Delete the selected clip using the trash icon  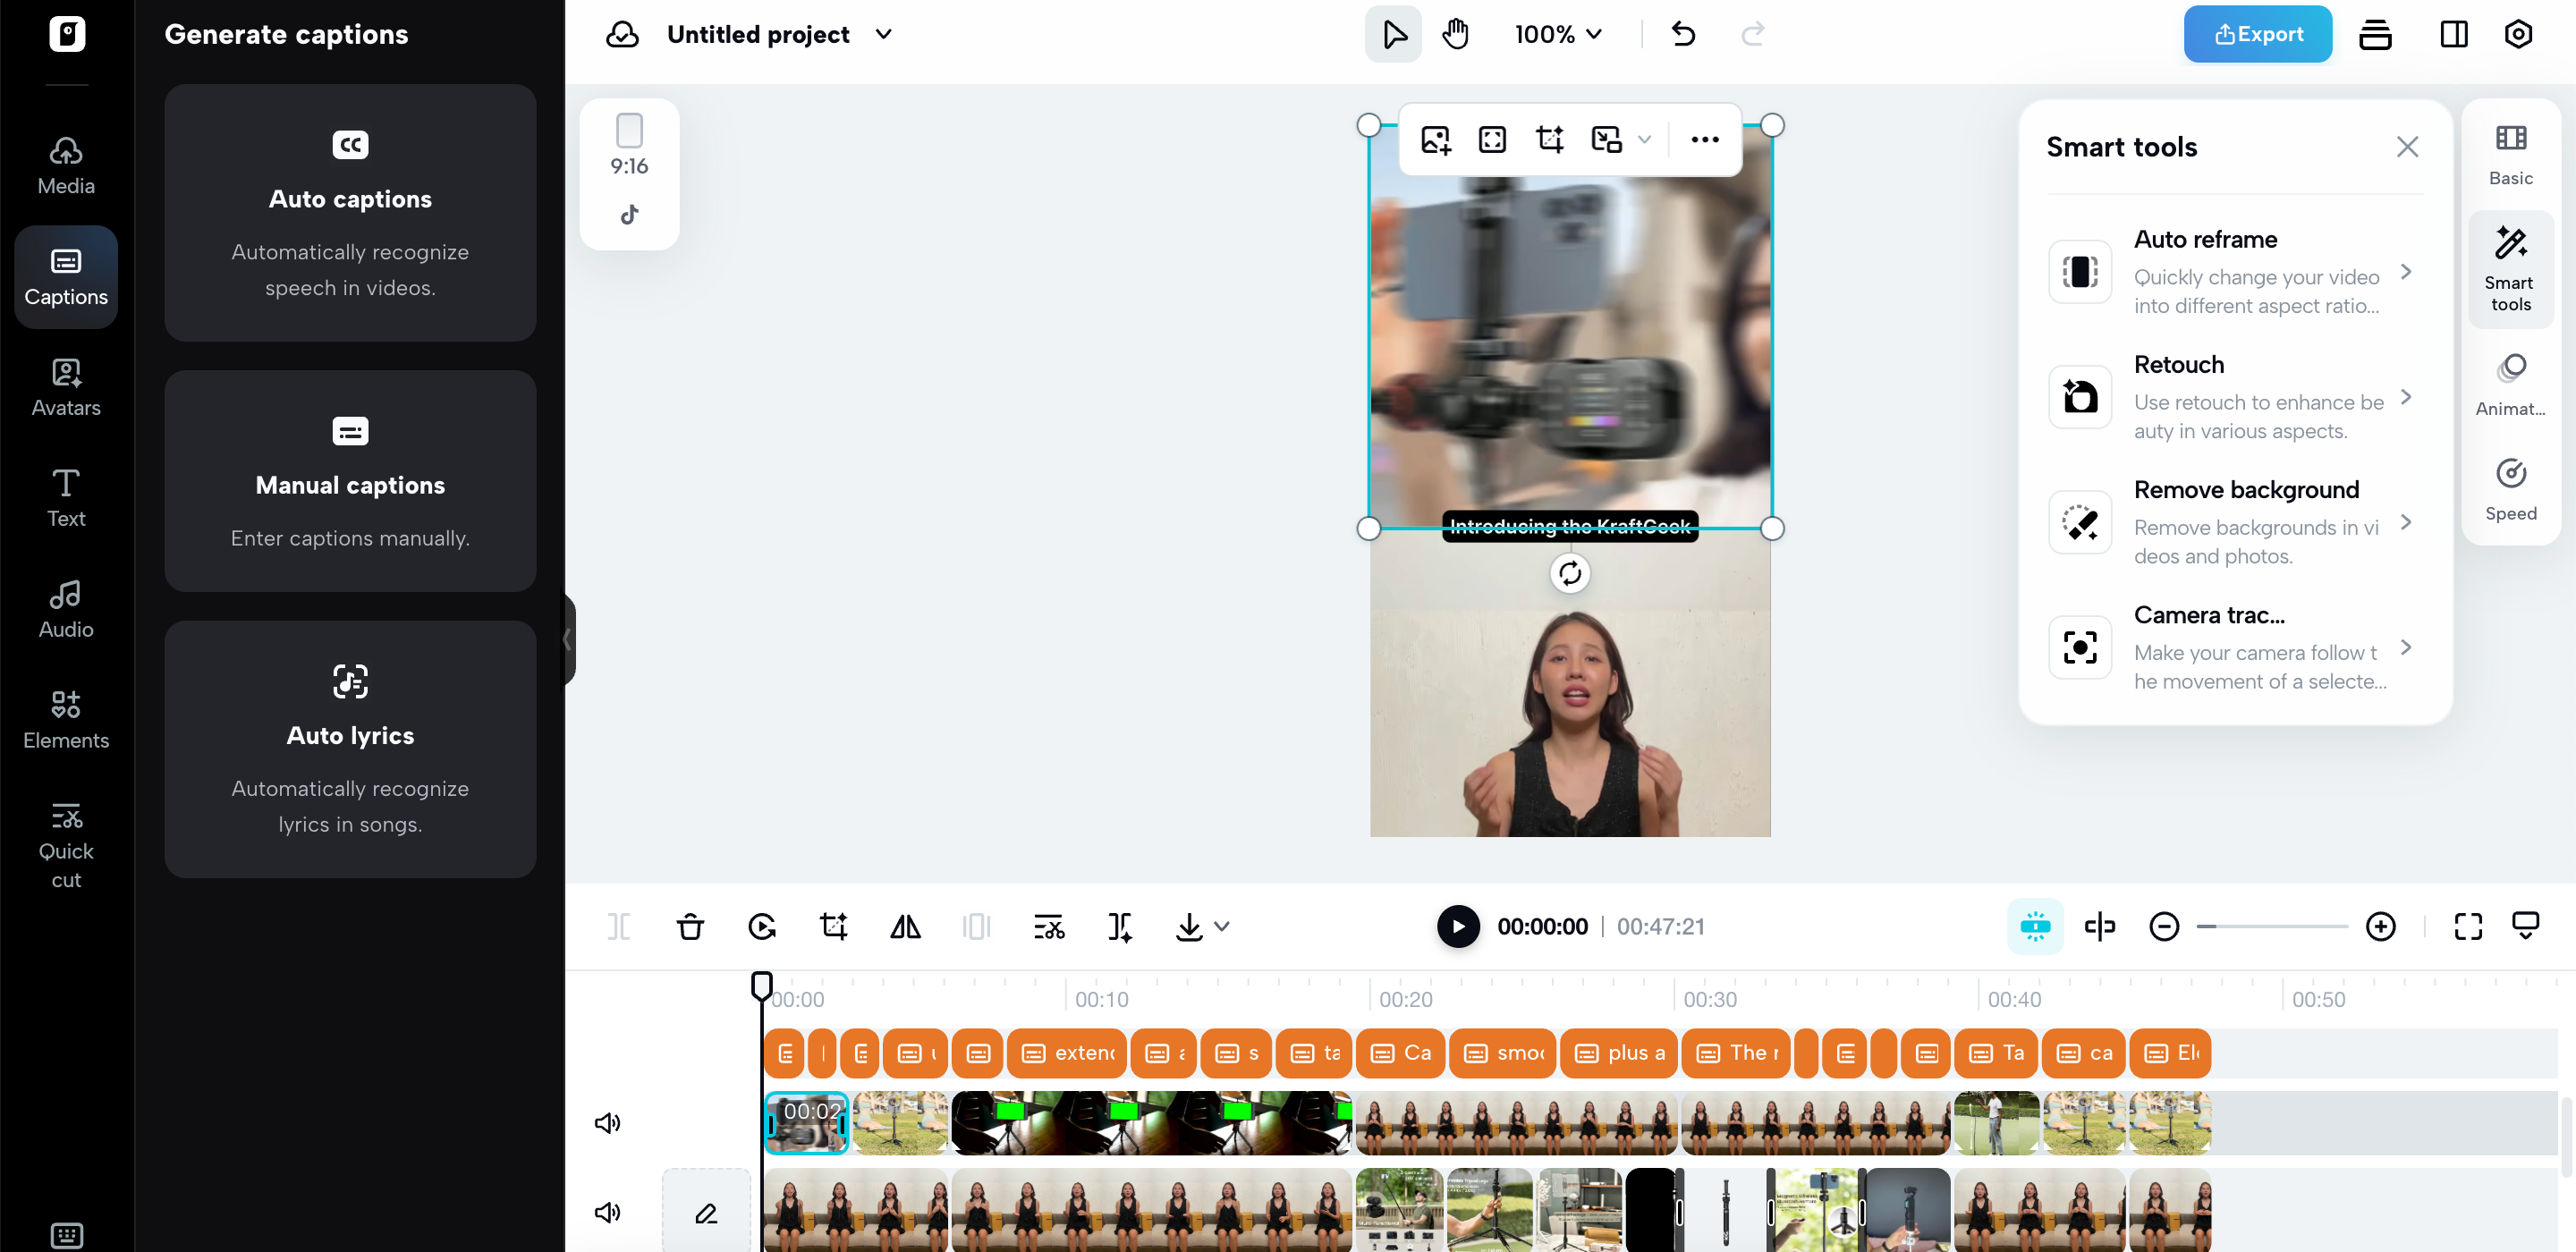689,926
